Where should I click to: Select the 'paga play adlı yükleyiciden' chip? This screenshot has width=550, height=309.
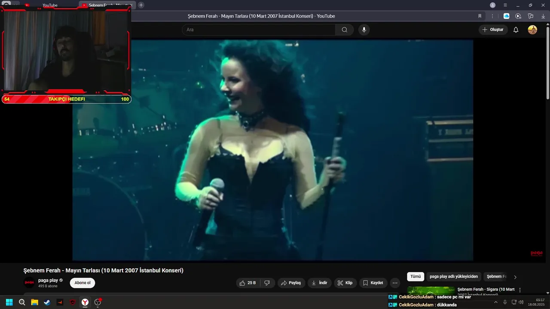454,277
